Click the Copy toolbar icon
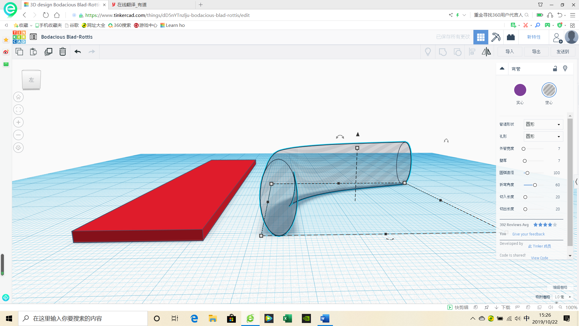Image resolution: width=579 pixels, height=326 pixels. [19, 52]
